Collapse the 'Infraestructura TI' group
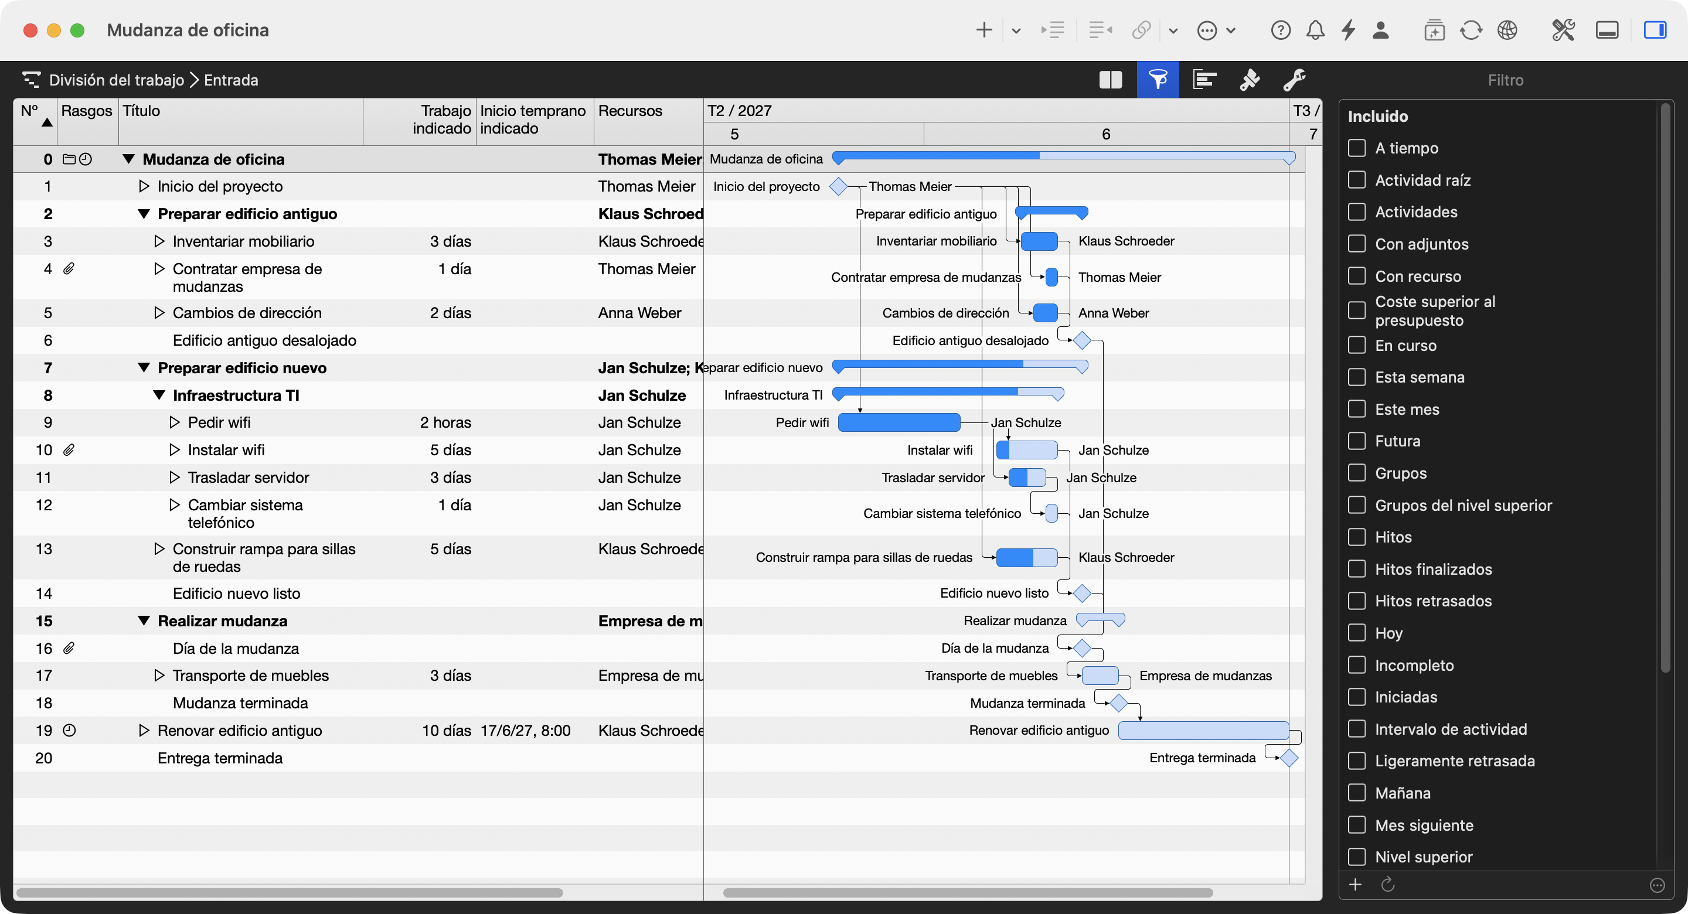 click(x=159, y=395)
